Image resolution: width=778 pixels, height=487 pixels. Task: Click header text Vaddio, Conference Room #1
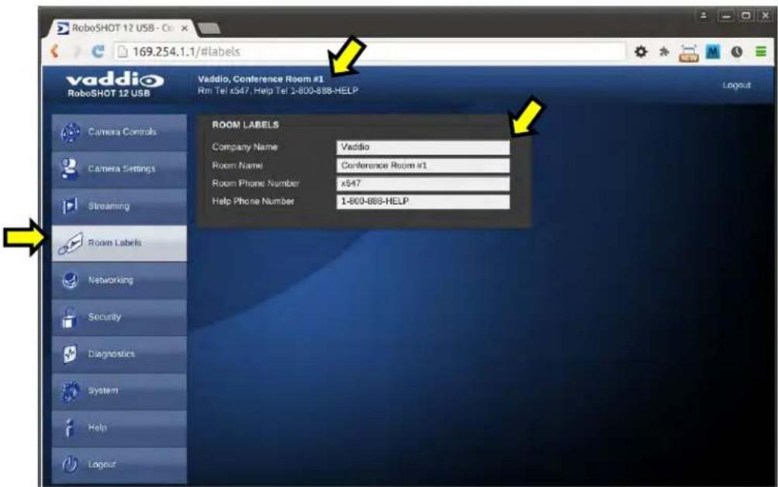click(261, 79)
